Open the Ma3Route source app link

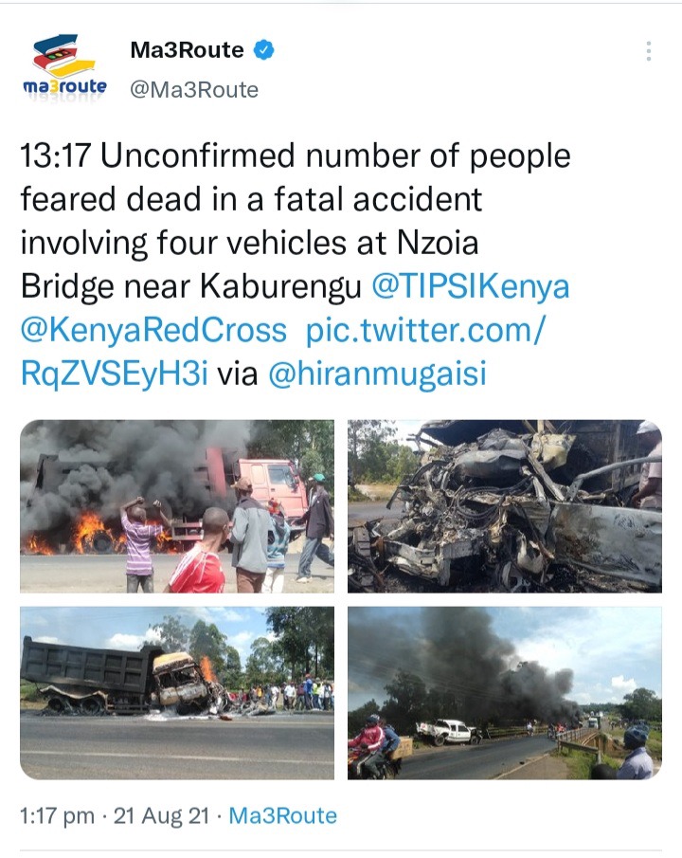click(x=283, y=816)
